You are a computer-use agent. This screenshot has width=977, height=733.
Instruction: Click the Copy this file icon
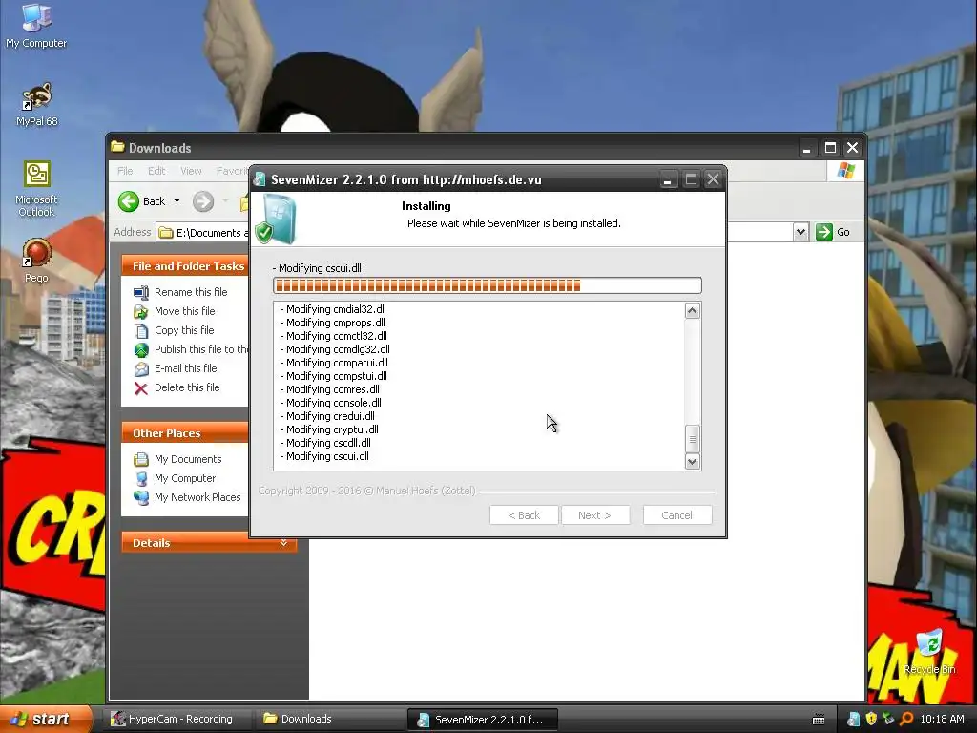coord(141,330)
